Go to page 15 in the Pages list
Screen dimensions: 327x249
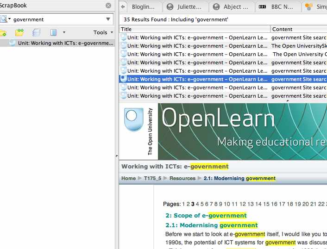(266, 204)
